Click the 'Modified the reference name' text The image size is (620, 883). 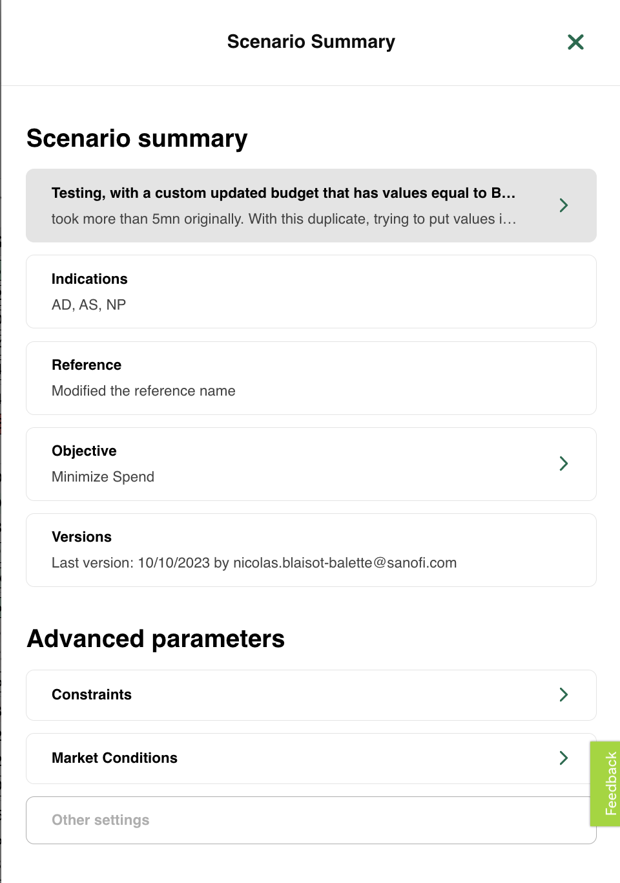[x=143, y=391]
